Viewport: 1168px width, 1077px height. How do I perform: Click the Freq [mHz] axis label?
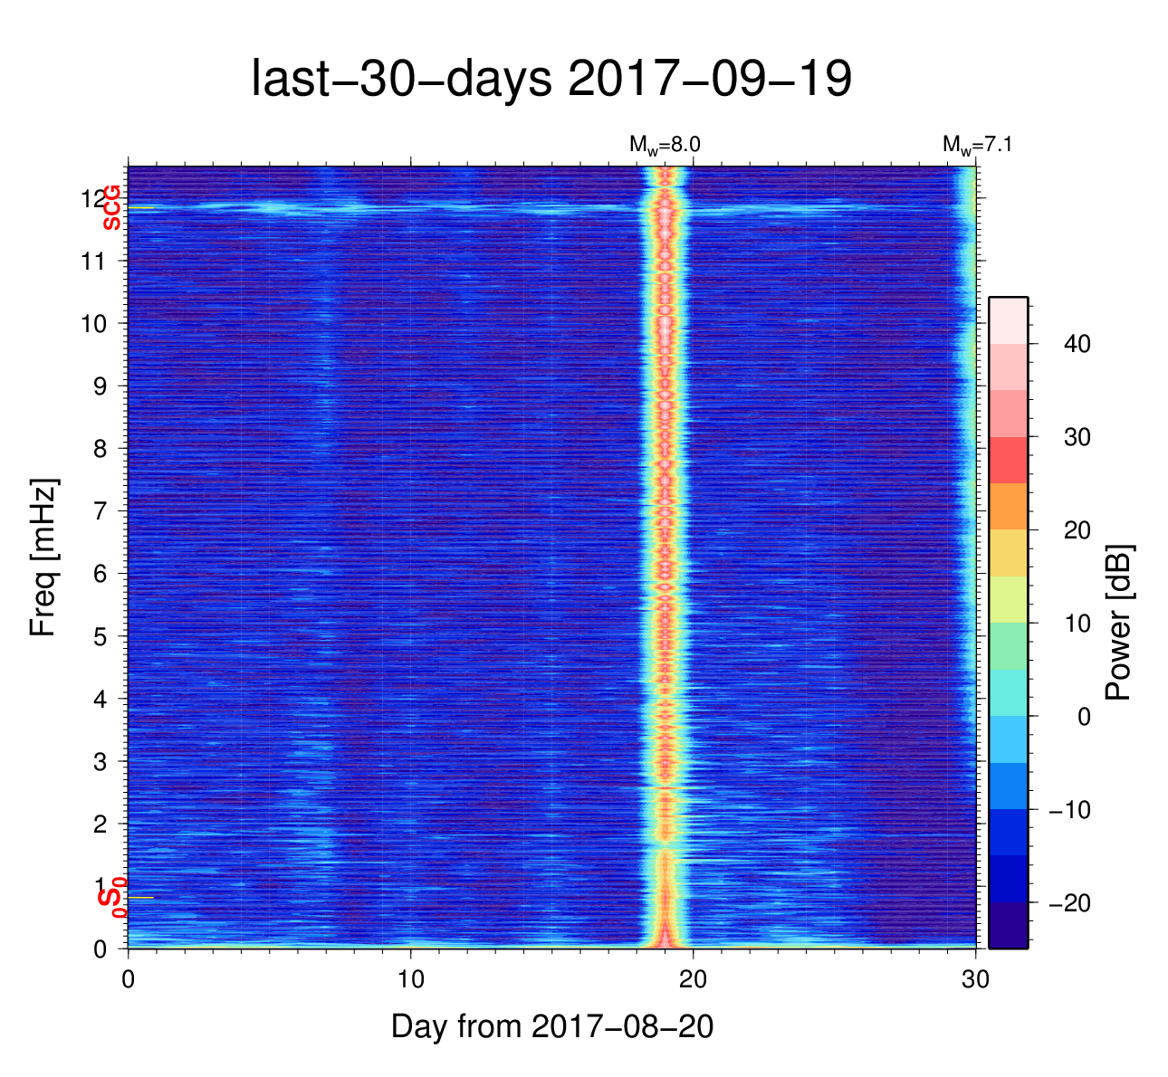(x=43, y=558)
